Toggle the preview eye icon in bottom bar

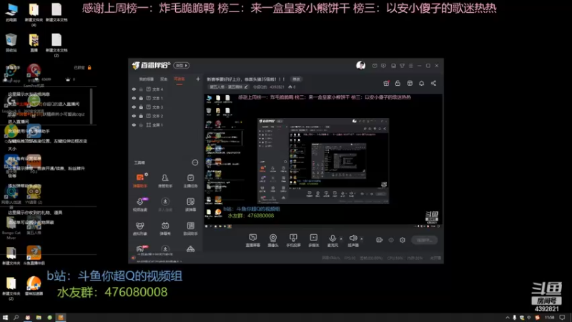coord(390,240)
